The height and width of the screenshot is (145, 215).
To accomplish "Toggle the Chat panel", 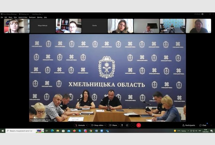I will tap(203, 125).
